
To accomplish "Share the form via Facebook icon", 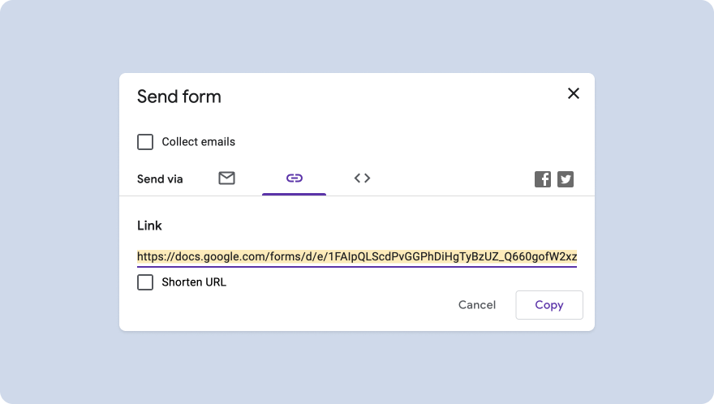I will pos(543,179).
